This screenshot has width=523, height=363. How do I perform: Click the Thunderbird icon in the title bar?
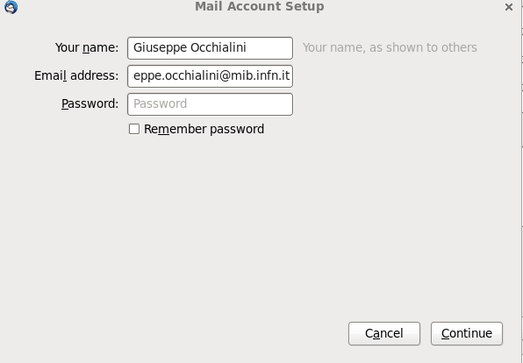click(x=11, y=7)
